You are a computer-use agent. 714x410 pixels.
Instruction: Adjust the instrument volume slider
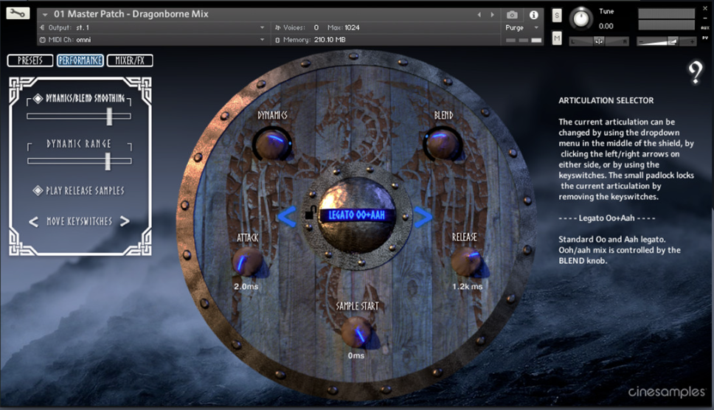pyautogui.click(x=666, y=41)
